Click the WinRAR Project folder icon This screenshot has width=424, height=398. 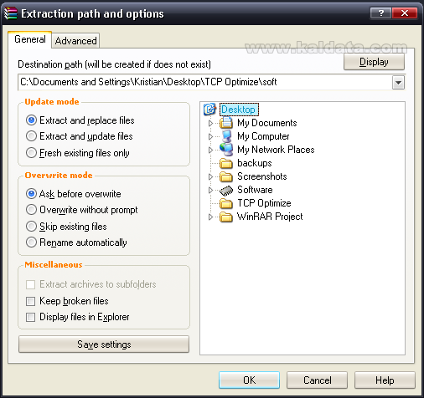(226, 217)
